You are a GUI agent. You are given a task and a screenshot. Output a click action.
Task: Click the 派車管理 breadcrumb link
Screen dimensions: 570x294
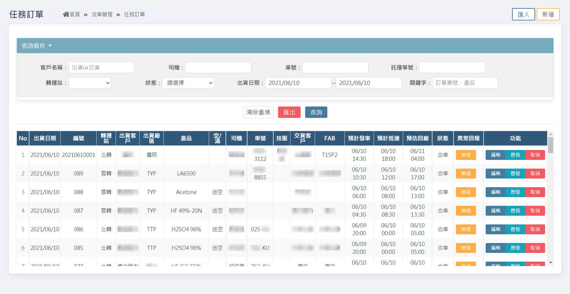coord(102,14)
